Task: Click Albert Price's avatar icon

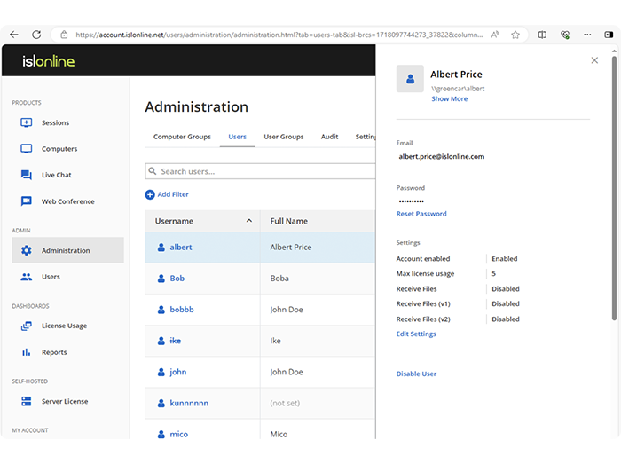Action: click(x=410, y=80)
